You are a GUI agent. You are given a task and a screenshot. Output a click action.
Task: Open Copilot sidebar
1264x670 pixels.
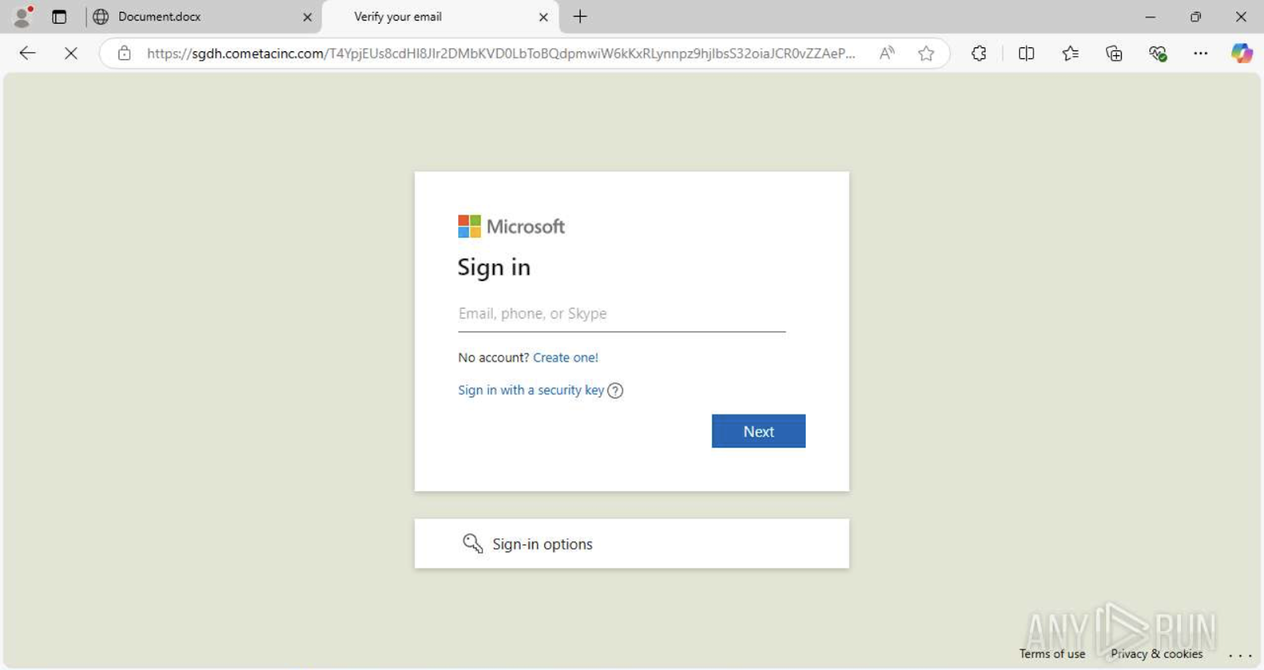pyautogui.click(x=1242, y=53)
